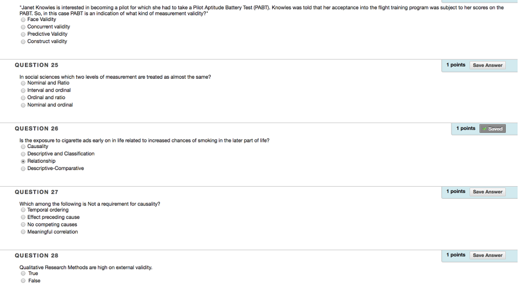Screen dimensions: 521x298
Task: Pick Ordinal and ratio option
Action: point(23,98)
